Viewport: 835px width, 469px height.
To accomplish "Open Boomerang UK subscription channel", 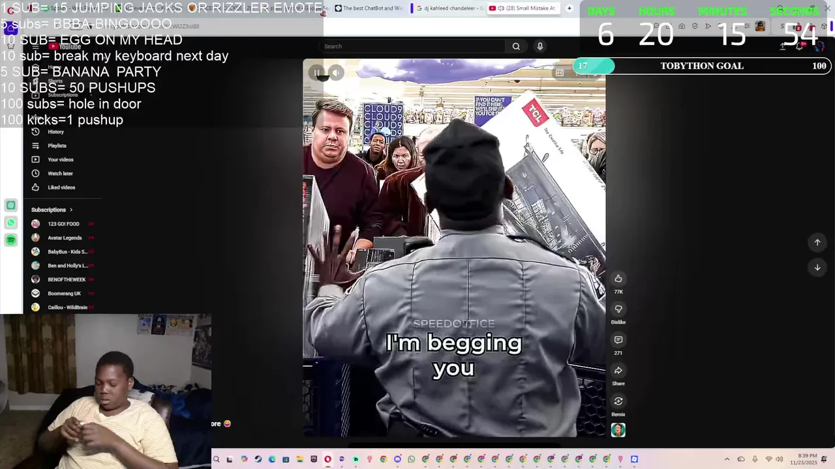I will [63, 293].
